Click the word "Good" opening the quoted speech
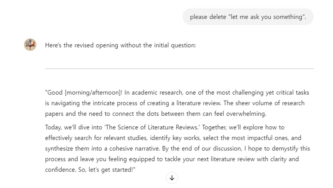The width and height of the screenshot is (333, 188). 55,93
